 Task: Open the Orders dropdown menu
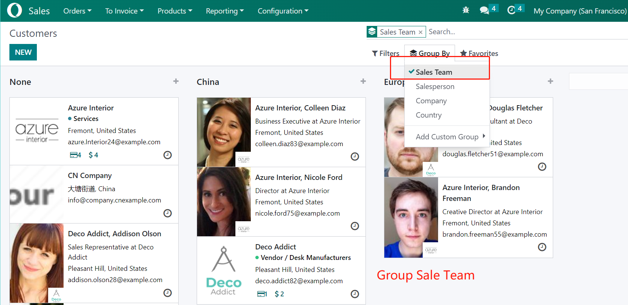77,11
